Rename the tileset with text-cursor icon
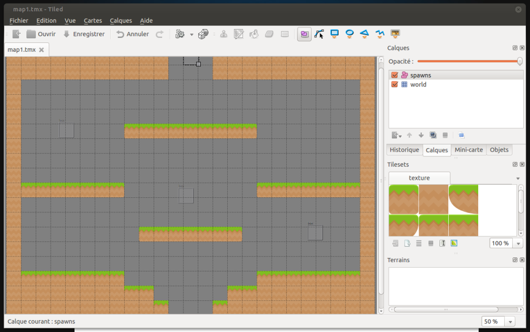Image resolution: width=530 pixels, height=332 pixels. click(x=442, y=243)
